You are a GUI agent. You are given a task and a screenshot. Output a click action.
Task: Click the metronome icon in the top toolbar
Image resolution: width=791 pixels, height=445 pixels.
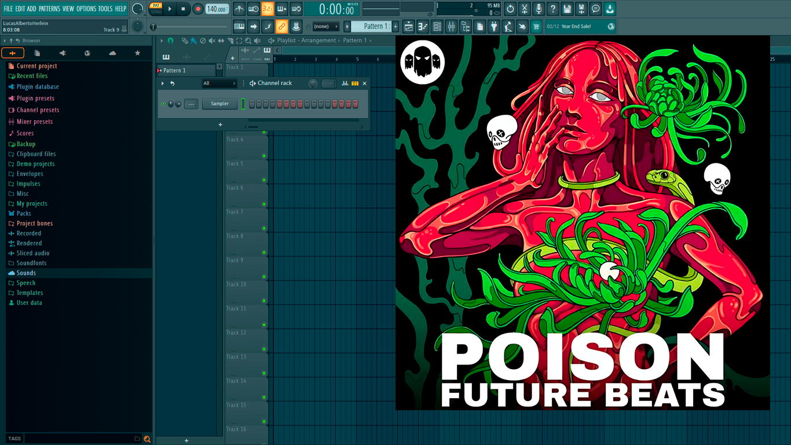[239, 9]
